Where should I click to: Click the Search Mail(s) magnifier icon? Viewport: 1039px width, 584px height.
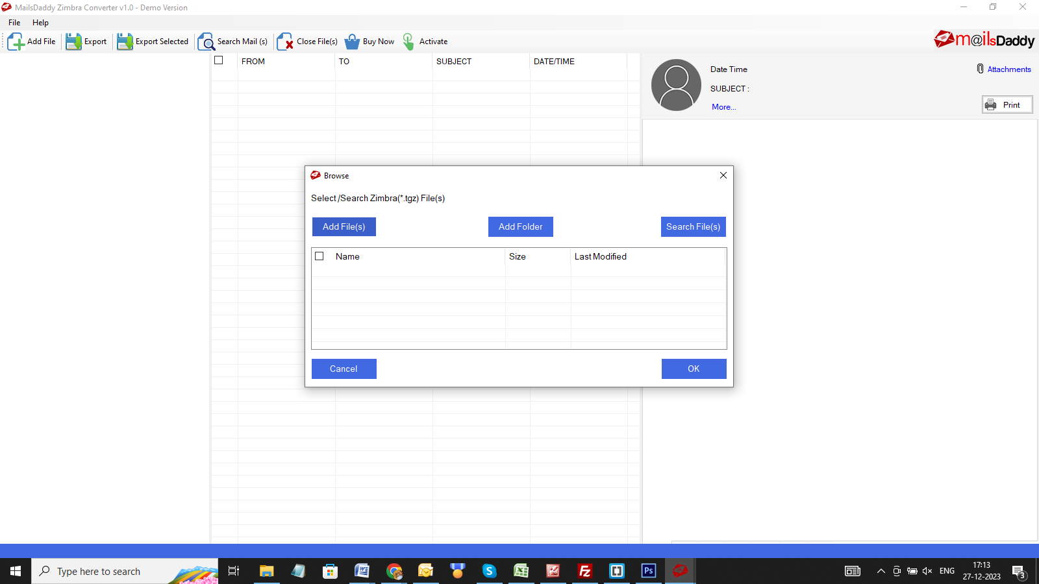(206, 42)
